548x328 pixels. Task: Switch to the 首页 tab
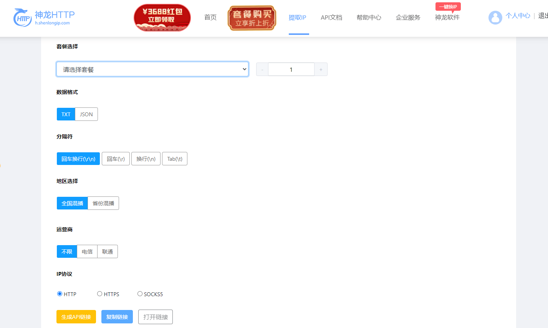(210, 18)
